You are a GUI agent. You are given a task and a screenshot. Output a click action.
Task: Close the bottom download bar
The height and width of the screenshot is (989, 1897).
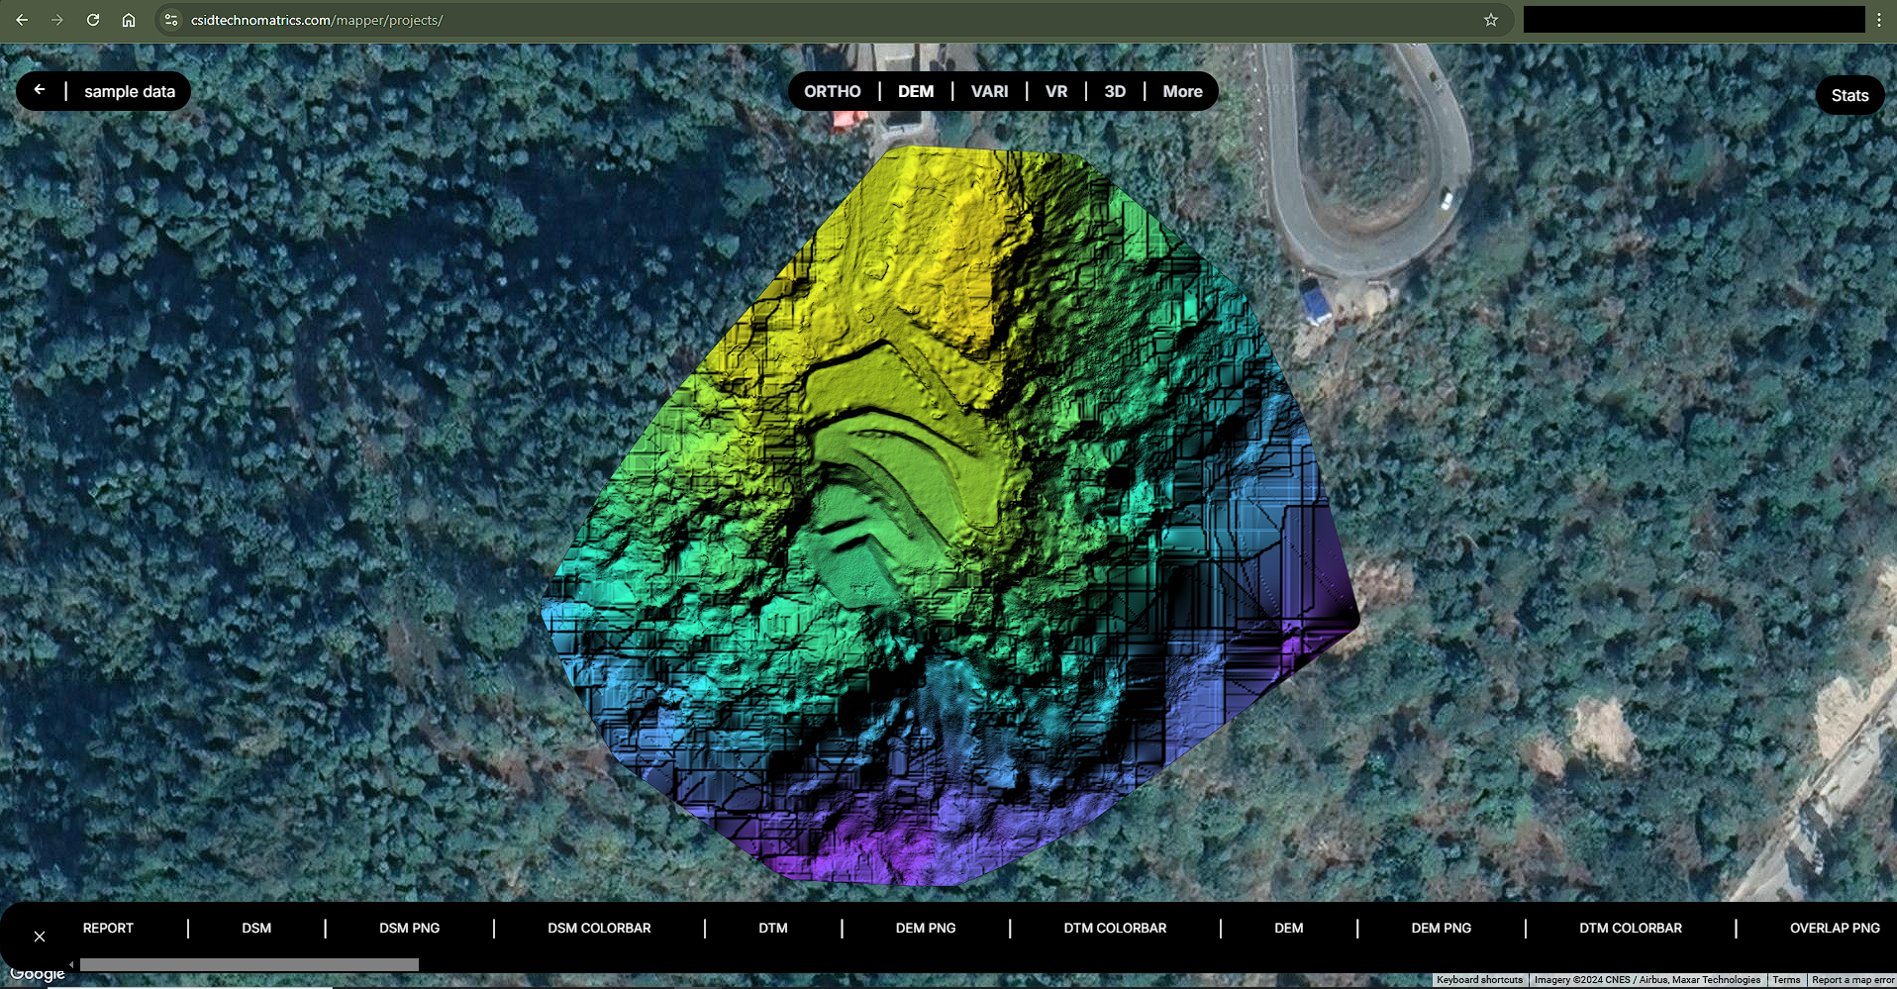[40, 936]
